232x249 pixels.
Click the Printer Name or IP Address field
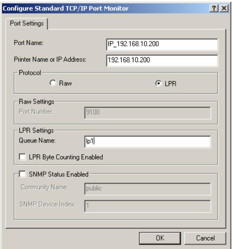click(x=162, y=61)
